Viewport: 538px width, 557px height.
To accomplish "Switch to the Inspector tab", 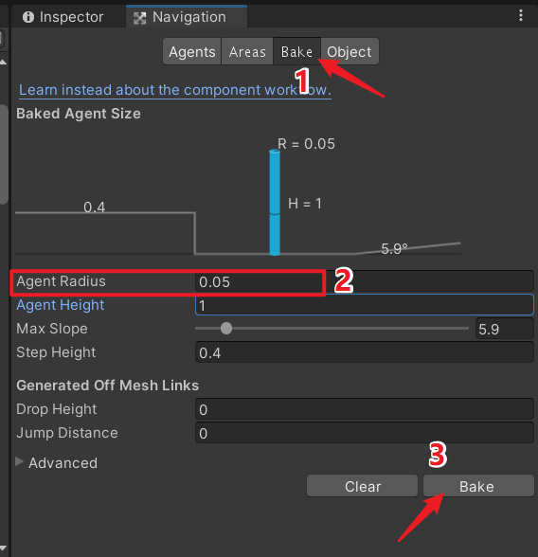I will pyautogui.click(x=63, y=17).
